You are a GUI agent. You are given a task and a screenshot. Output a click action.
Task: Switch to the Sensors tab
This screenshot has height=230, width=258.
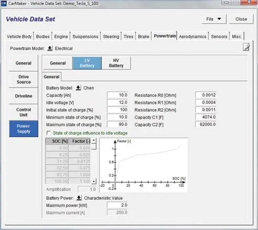[x=219, y=37]
